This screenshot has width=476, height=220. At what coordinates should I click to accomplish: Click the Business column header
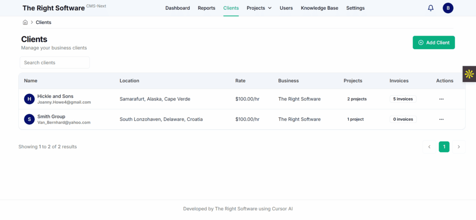(x=288, y=81)
